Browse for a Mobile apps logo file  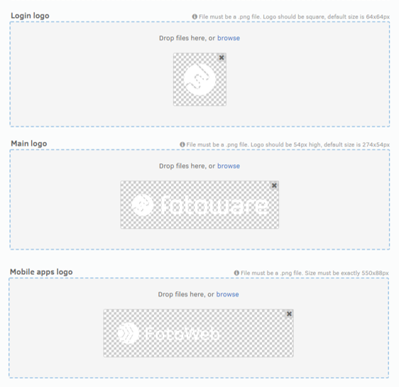(227, 295)
